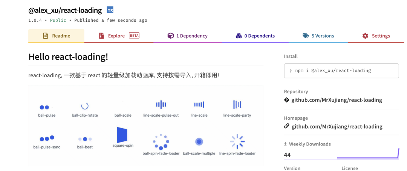The width and height of the screenshot is (407, 171).
Task: Click the ball-spin-fade-loader circle icon
Action: (x=161, y=142)
